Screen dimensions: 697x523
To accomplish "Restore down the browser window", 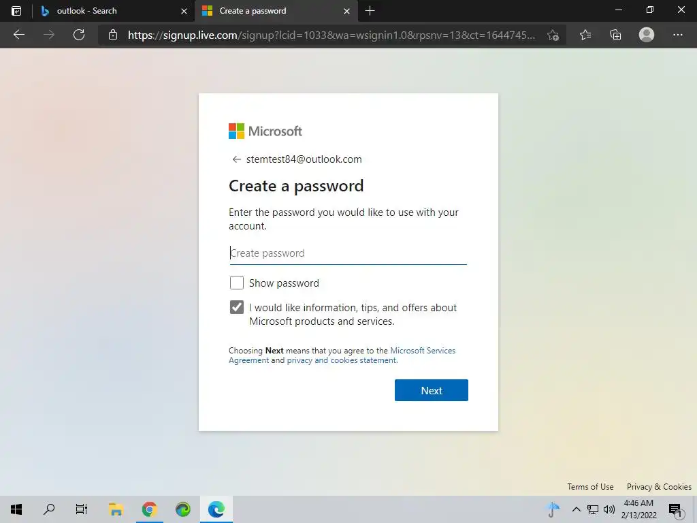I will click(x=650, y=10).
